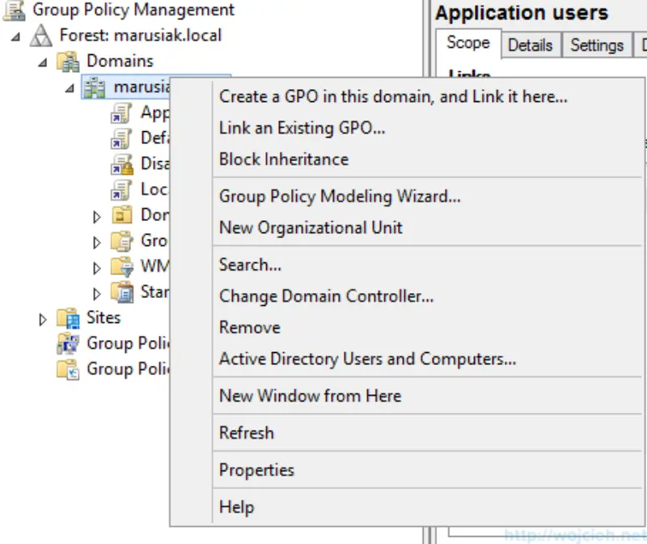The width and height of the screenshot is (647, 544).
Task: Click the WMI Filters folder icon
Action: pos(120,266)
